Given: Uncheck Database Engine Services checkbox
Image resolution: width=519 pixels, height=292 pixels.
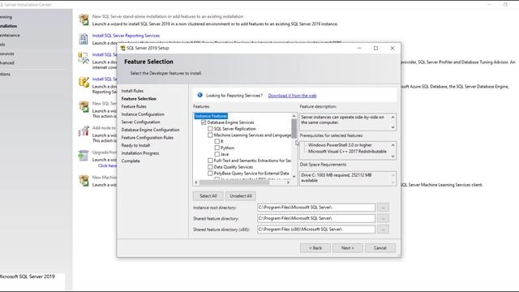Looking at the screenshot, I should tap(204, 122).
